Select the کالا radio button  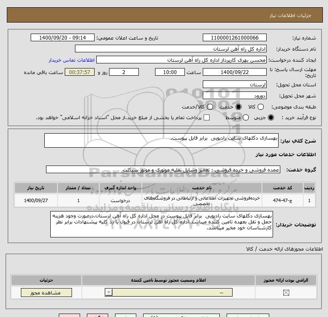[261, 107]
